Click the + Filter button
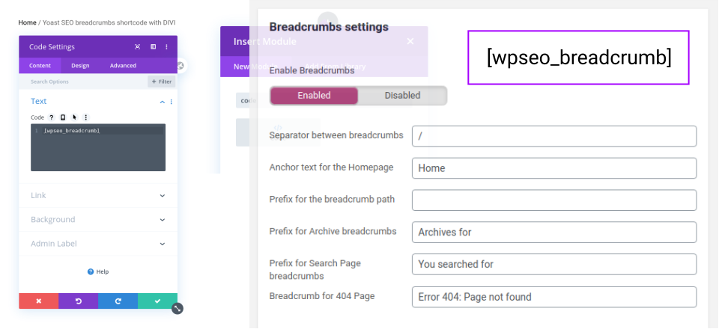 (x=162, y=82)
